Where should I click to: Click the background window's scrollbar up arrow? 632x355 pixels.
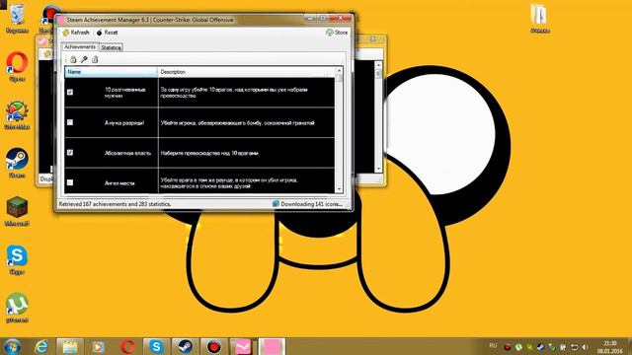tap(378, 64)
